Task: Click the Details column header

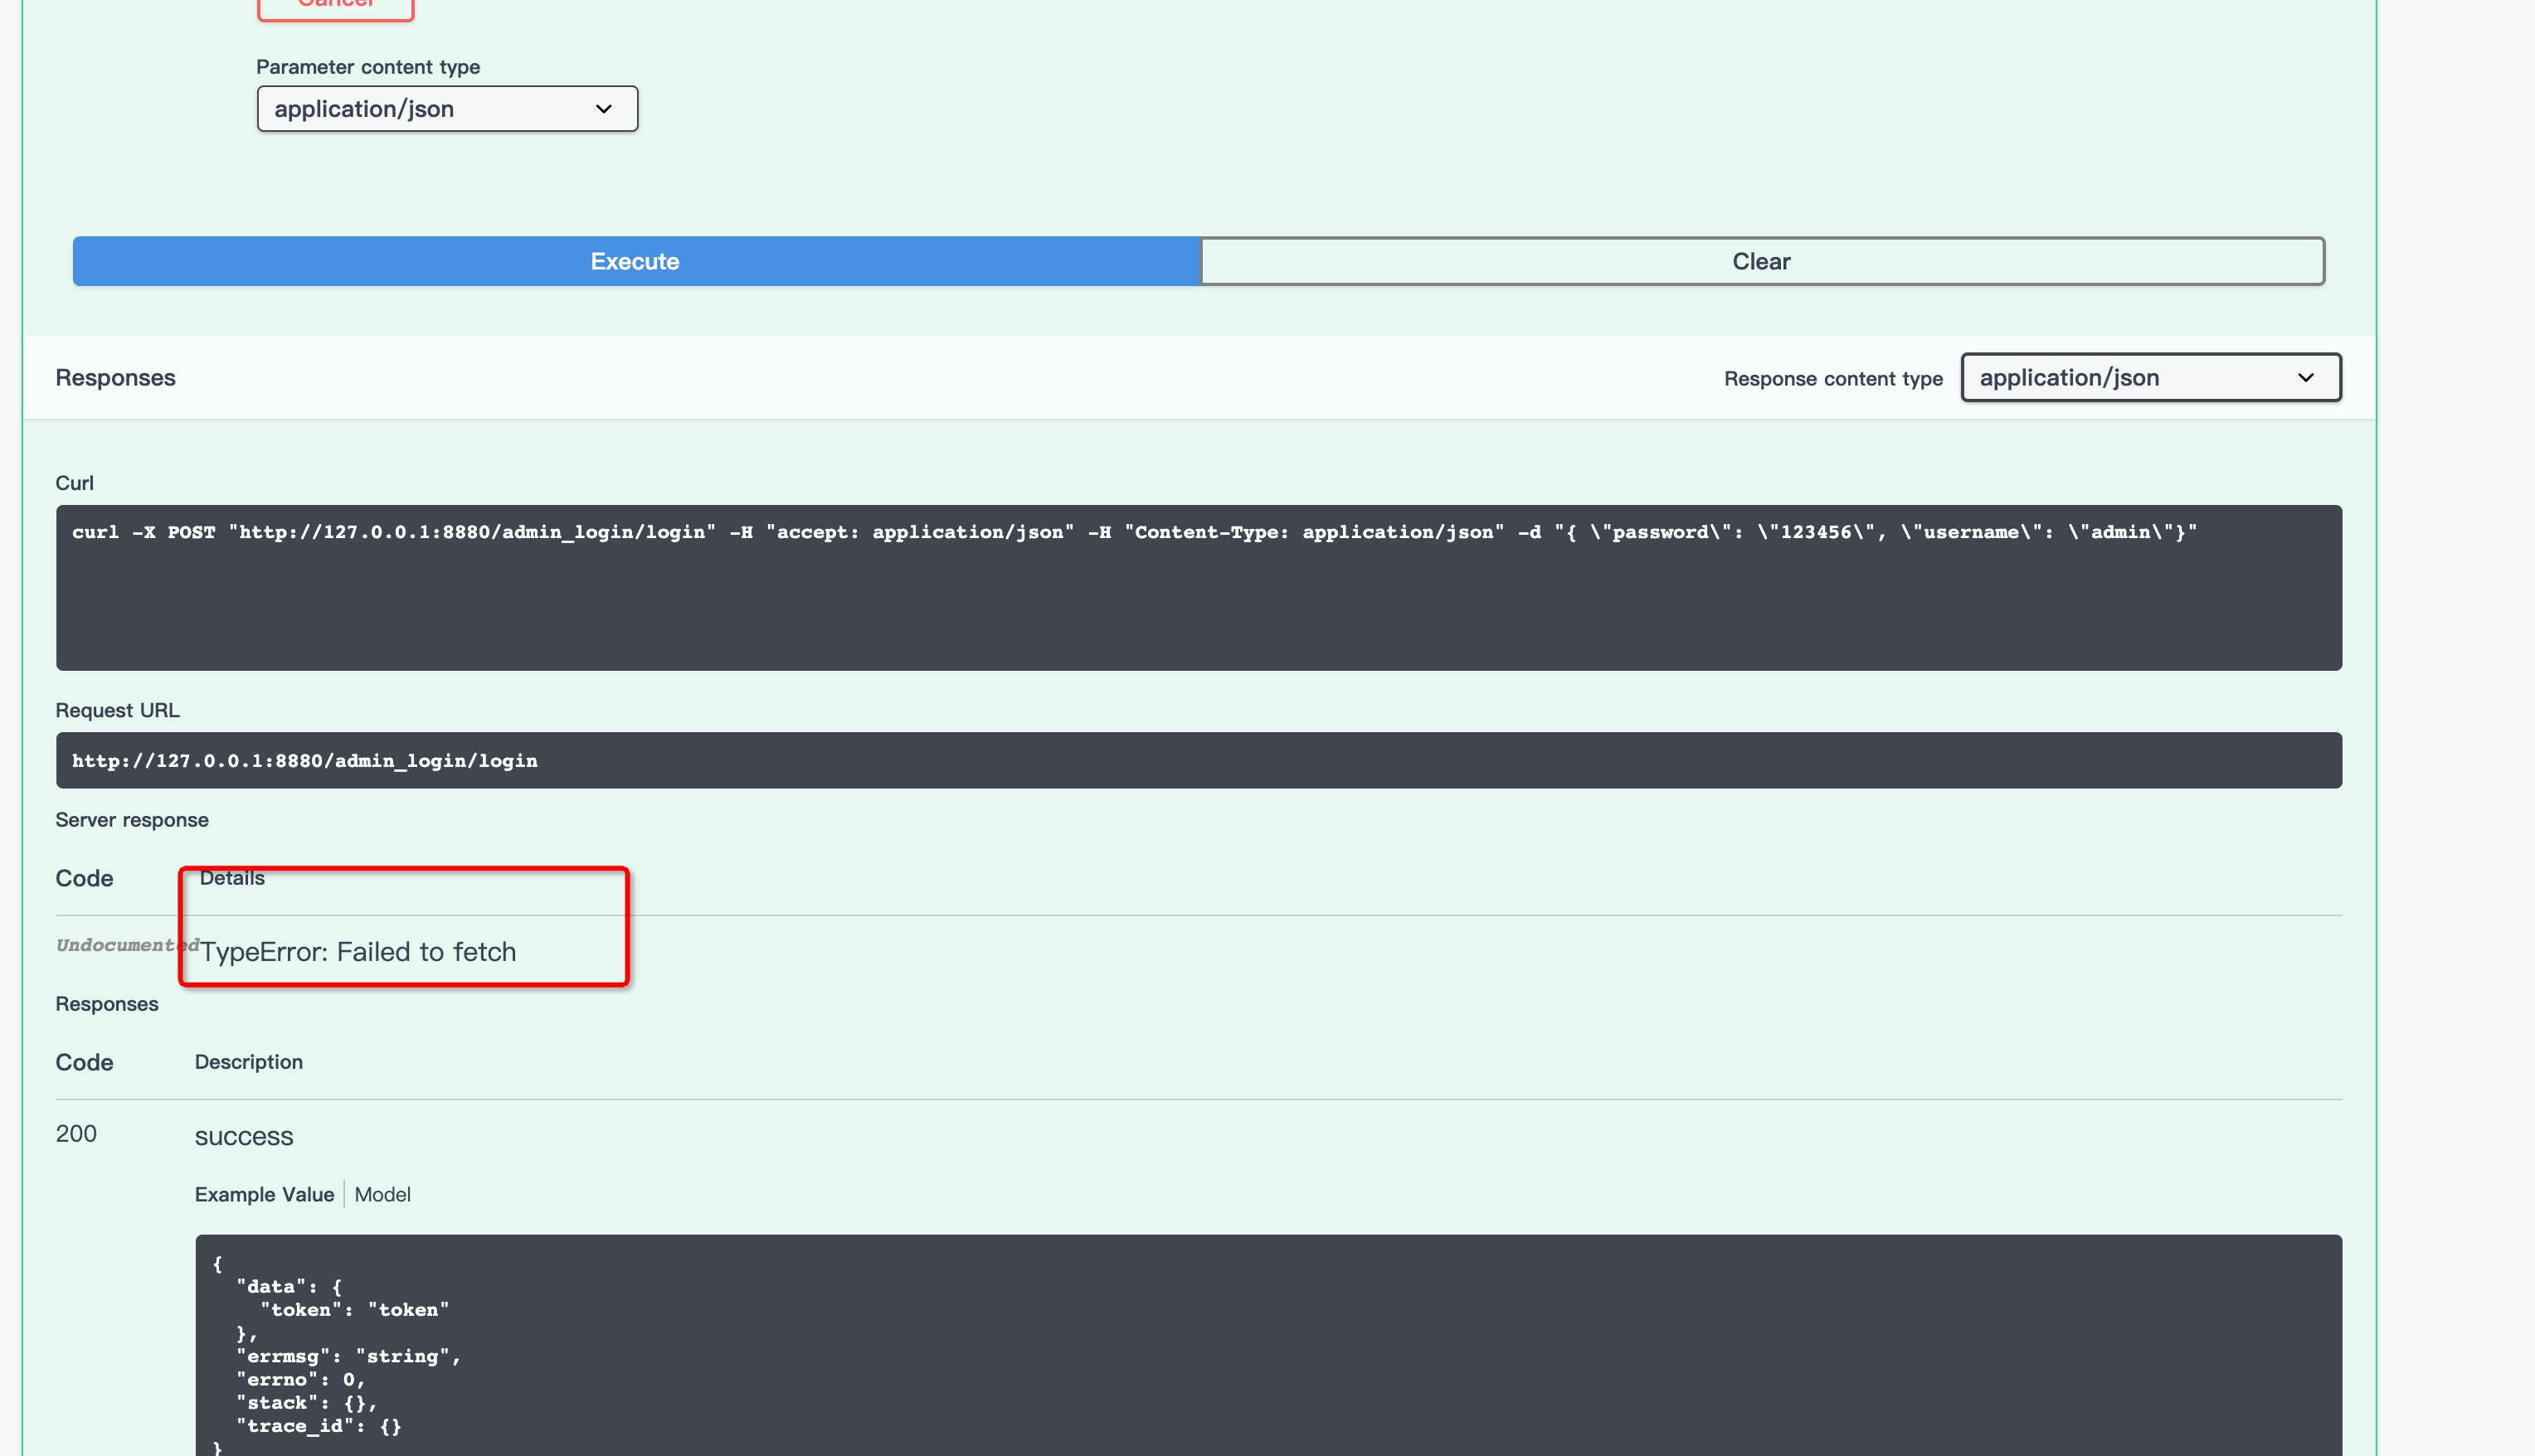Action: (x=232, y=878)
